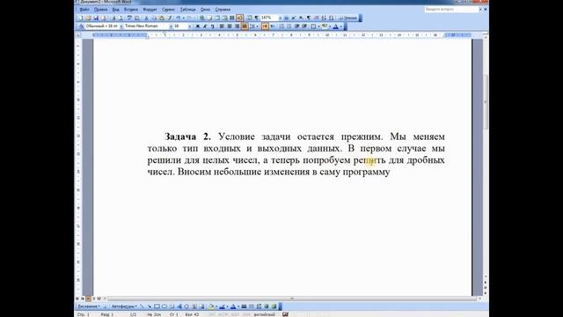Click the Shadow Style icon
The height and width of the screenshot is (317, 563).
click(266, 306)
